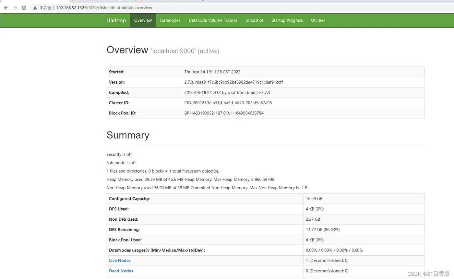Click the Overview heading
This screenshot has width=454, height=279.
click(127, 50)
